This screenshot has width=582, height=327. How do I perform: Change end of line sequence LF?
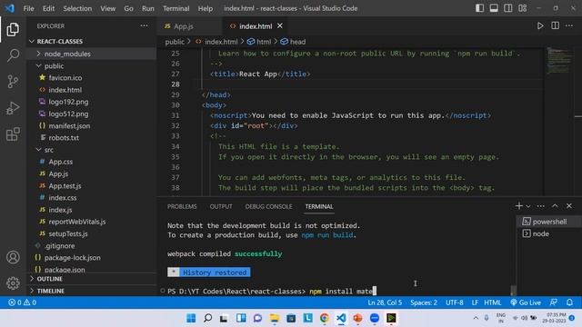pos(475,302)
